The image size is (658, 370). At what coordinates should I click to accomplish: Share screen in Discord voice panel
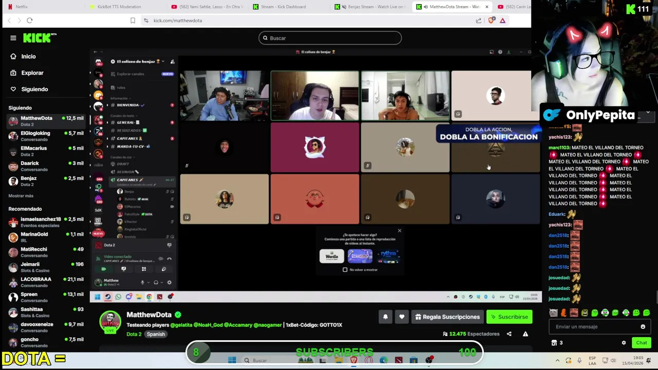coord(123,269)
